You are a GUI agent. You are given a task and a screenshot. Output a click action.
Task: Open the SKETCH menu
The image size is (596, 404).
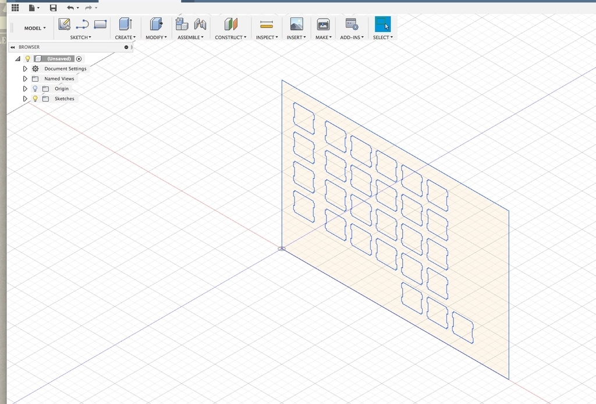click(x=80, y=37)
